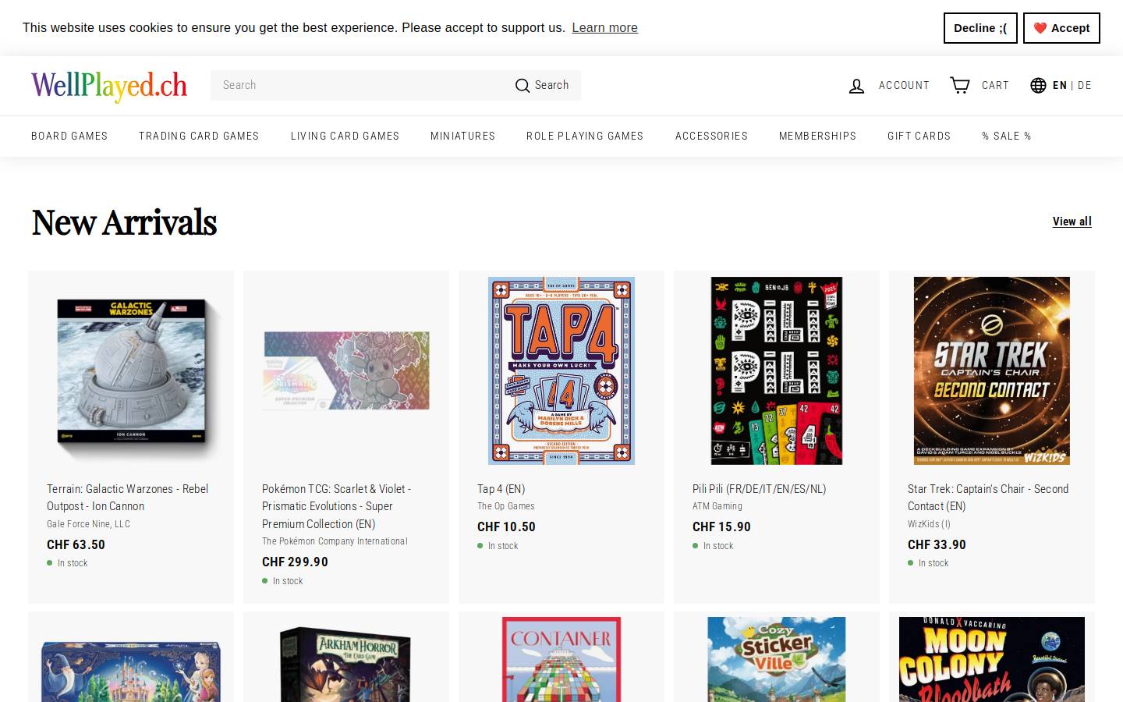Click the vendor ATM Gaming
1123x702 pixels.
click(x=717, y=506)
